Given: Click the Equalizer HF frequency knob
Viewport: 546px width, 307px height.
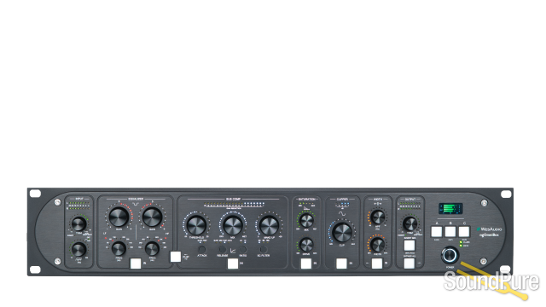Looking at the screenshot, I should 152,249.
